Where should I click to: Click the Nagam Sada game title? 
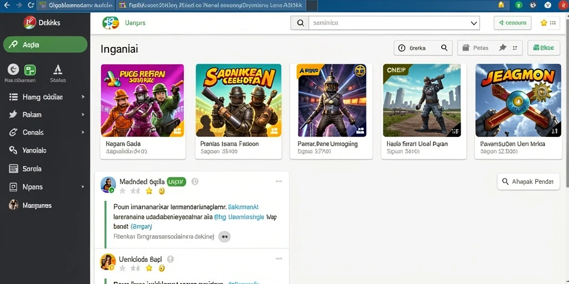point(123,144)
